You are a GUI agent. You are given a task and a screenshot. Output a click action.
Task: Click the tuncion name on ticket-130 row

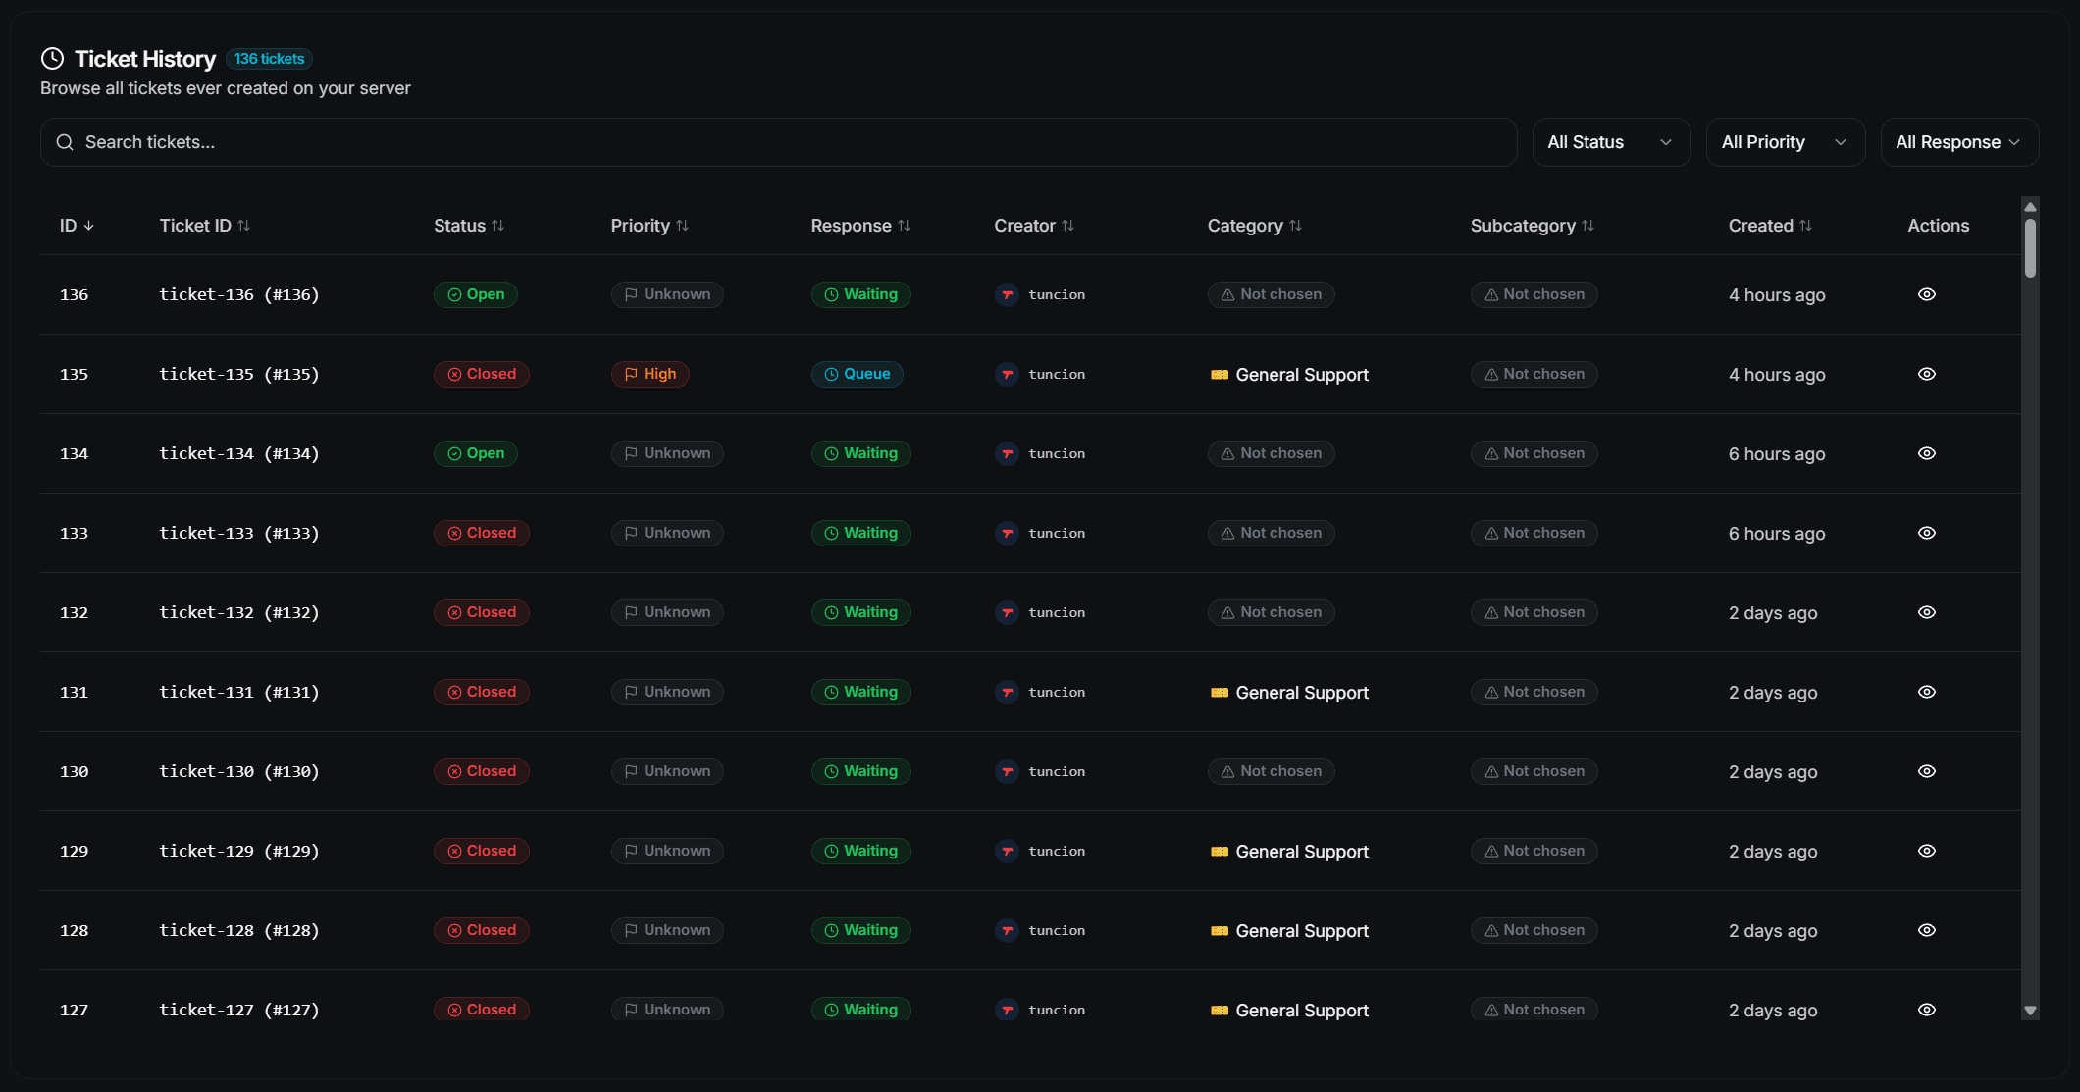1057,771
